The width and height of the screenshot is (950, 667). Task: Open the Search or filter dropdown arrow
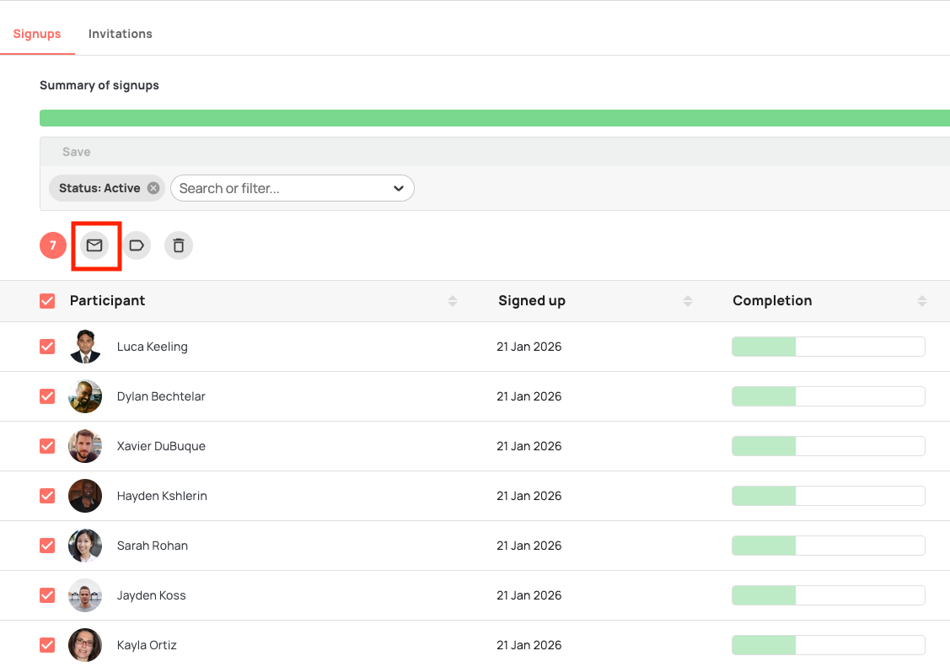pos(398,188)
